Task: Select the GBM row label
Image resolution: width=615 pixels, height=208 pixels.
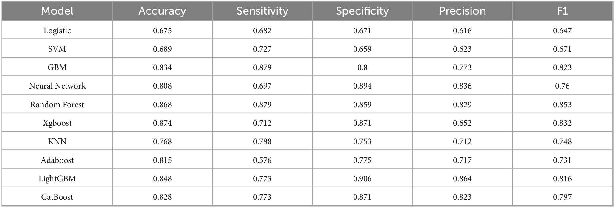Action: pos(57,67)
